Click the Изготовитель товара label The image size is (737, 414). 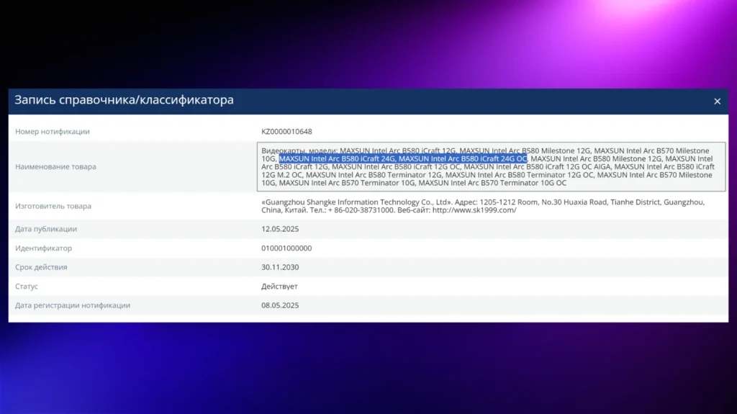(53, 206)
